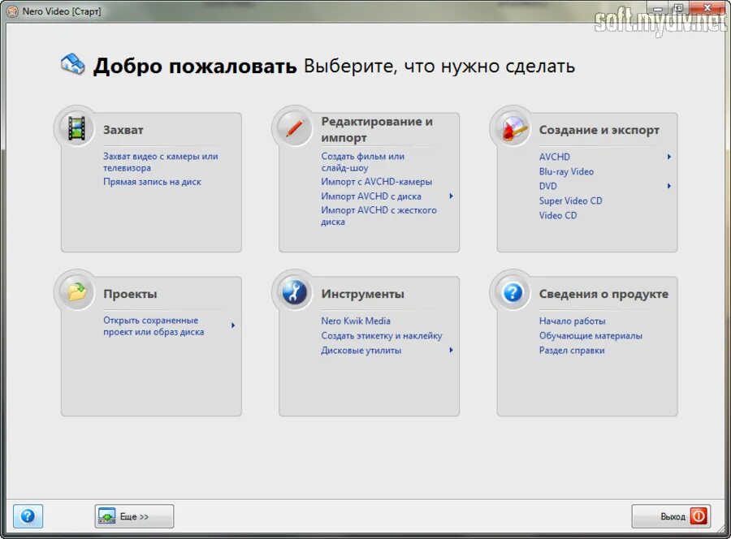This screenshot has height=539, width=731.
Task: Click the red power icon on the Выход button
Action: click(x=698, y=516)
